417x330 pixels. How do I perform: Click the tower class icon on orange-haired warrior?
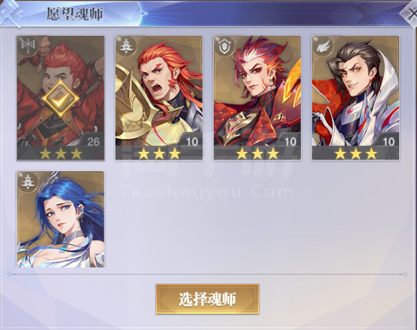tap(126, 46)
